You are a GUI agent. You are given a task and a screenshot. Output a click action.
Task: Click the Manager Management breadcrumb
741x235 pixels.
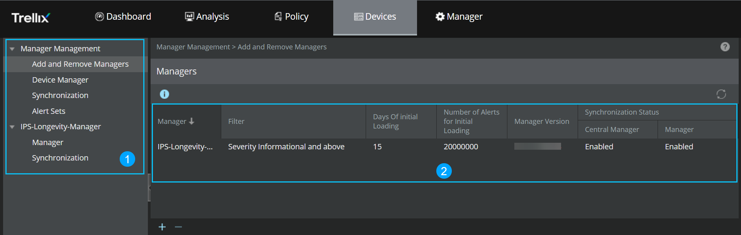193,47
